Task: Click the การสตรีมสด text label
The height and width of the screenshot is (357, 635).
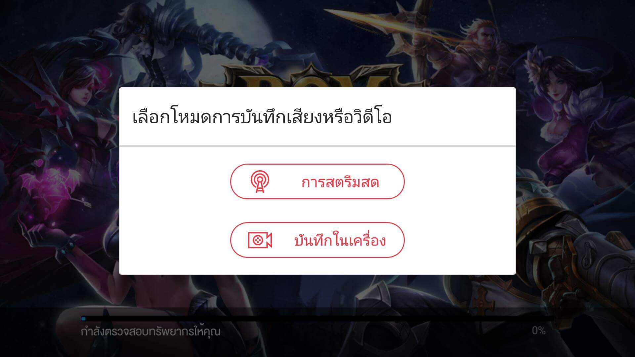Action: [x=340, y=182]
